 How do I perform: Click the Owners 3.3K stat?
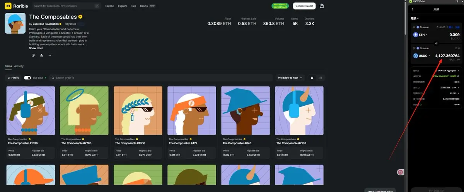(309, 22)
